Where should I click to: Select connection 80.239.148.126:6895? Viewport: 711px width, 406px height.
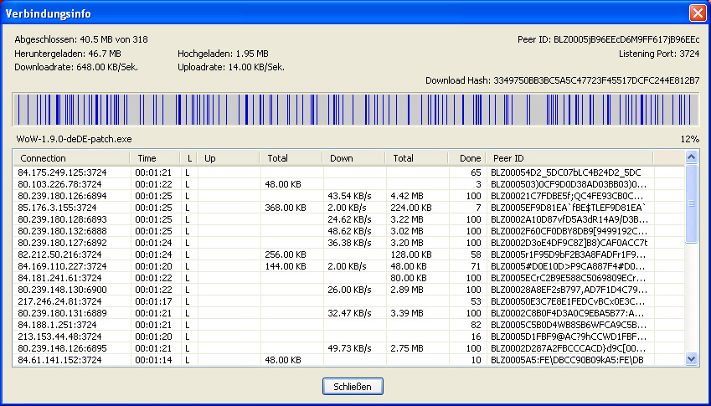(x=348, y=348)
